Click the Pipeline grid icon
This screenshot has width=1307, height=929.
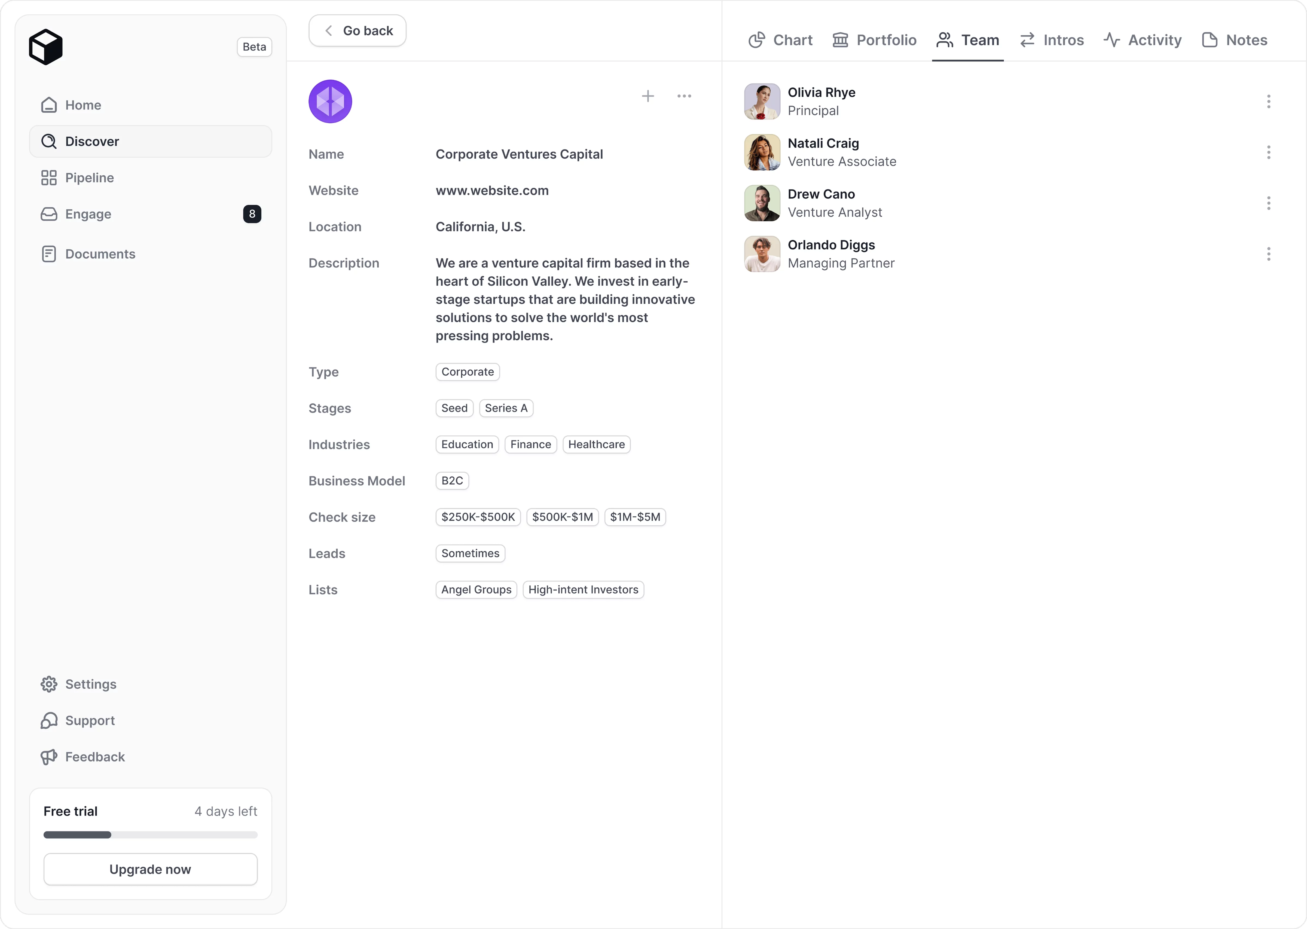tap(49, 178)
